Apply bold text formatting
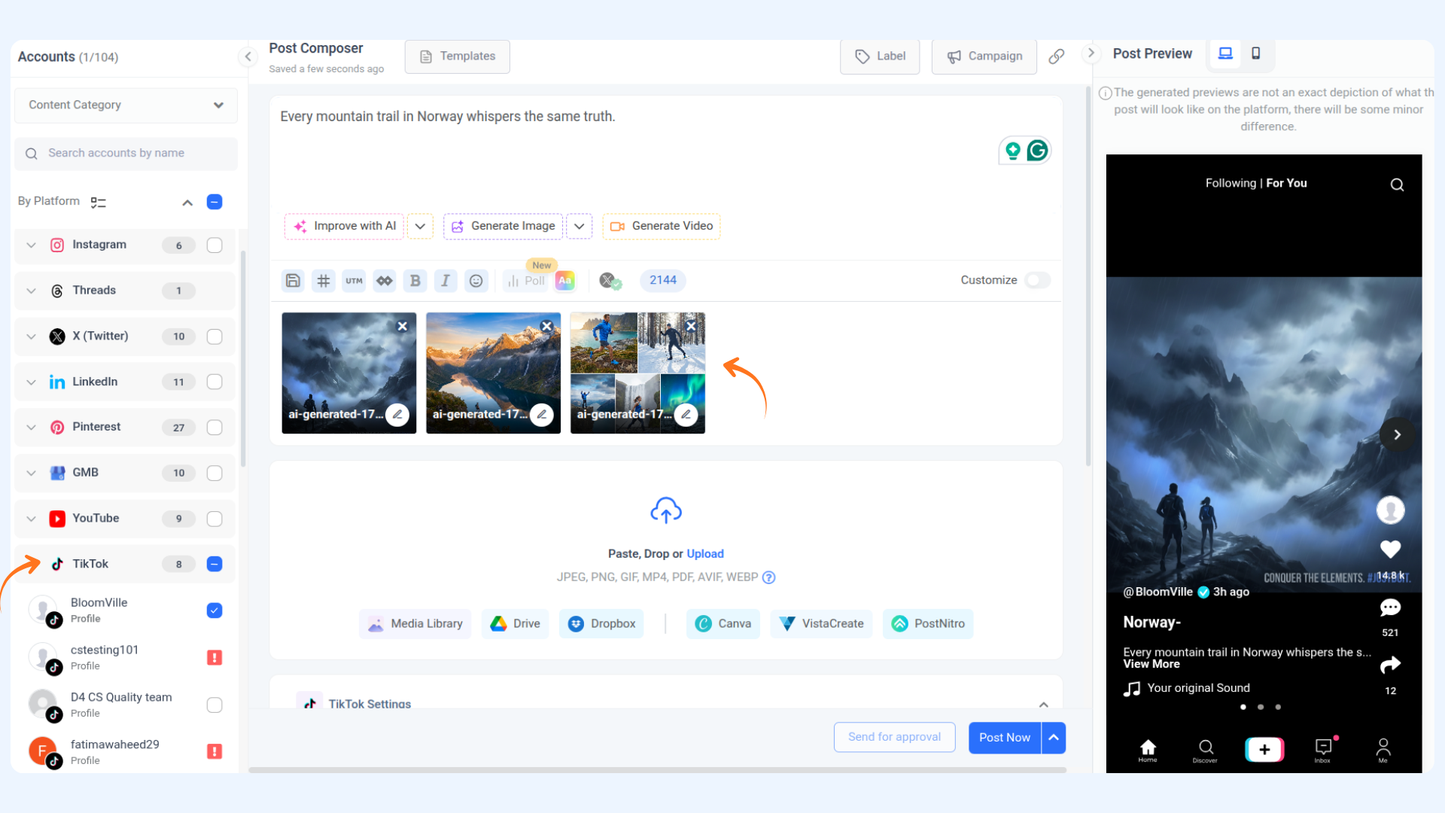Screen dimensions: 1445x813 pos(415,281)
